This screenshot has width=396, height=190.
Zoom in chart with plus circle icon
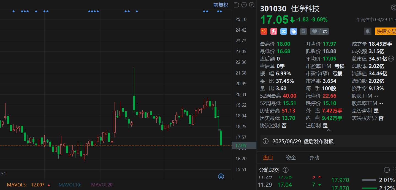252,5
